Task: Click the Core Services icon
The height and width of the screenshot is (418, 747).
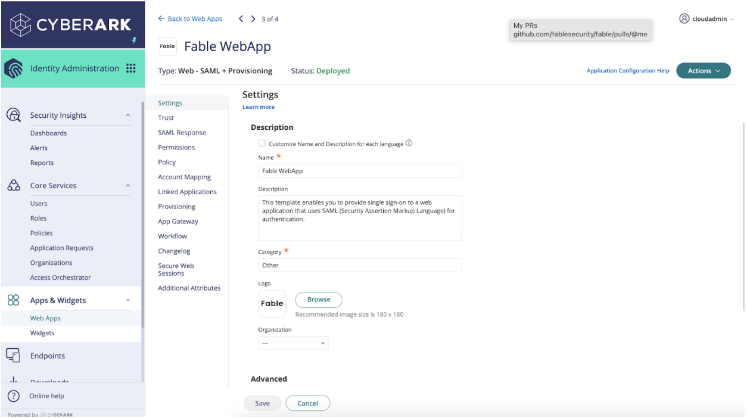Action: tap(13, 185)
